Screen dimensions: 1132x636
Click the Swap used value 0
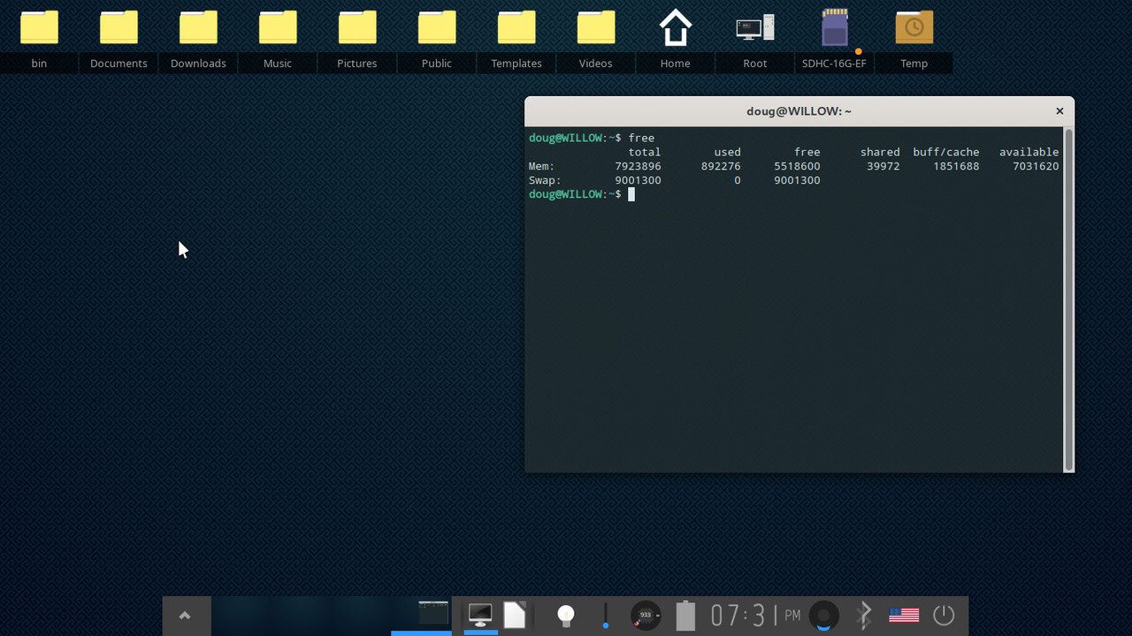(738, 180)
